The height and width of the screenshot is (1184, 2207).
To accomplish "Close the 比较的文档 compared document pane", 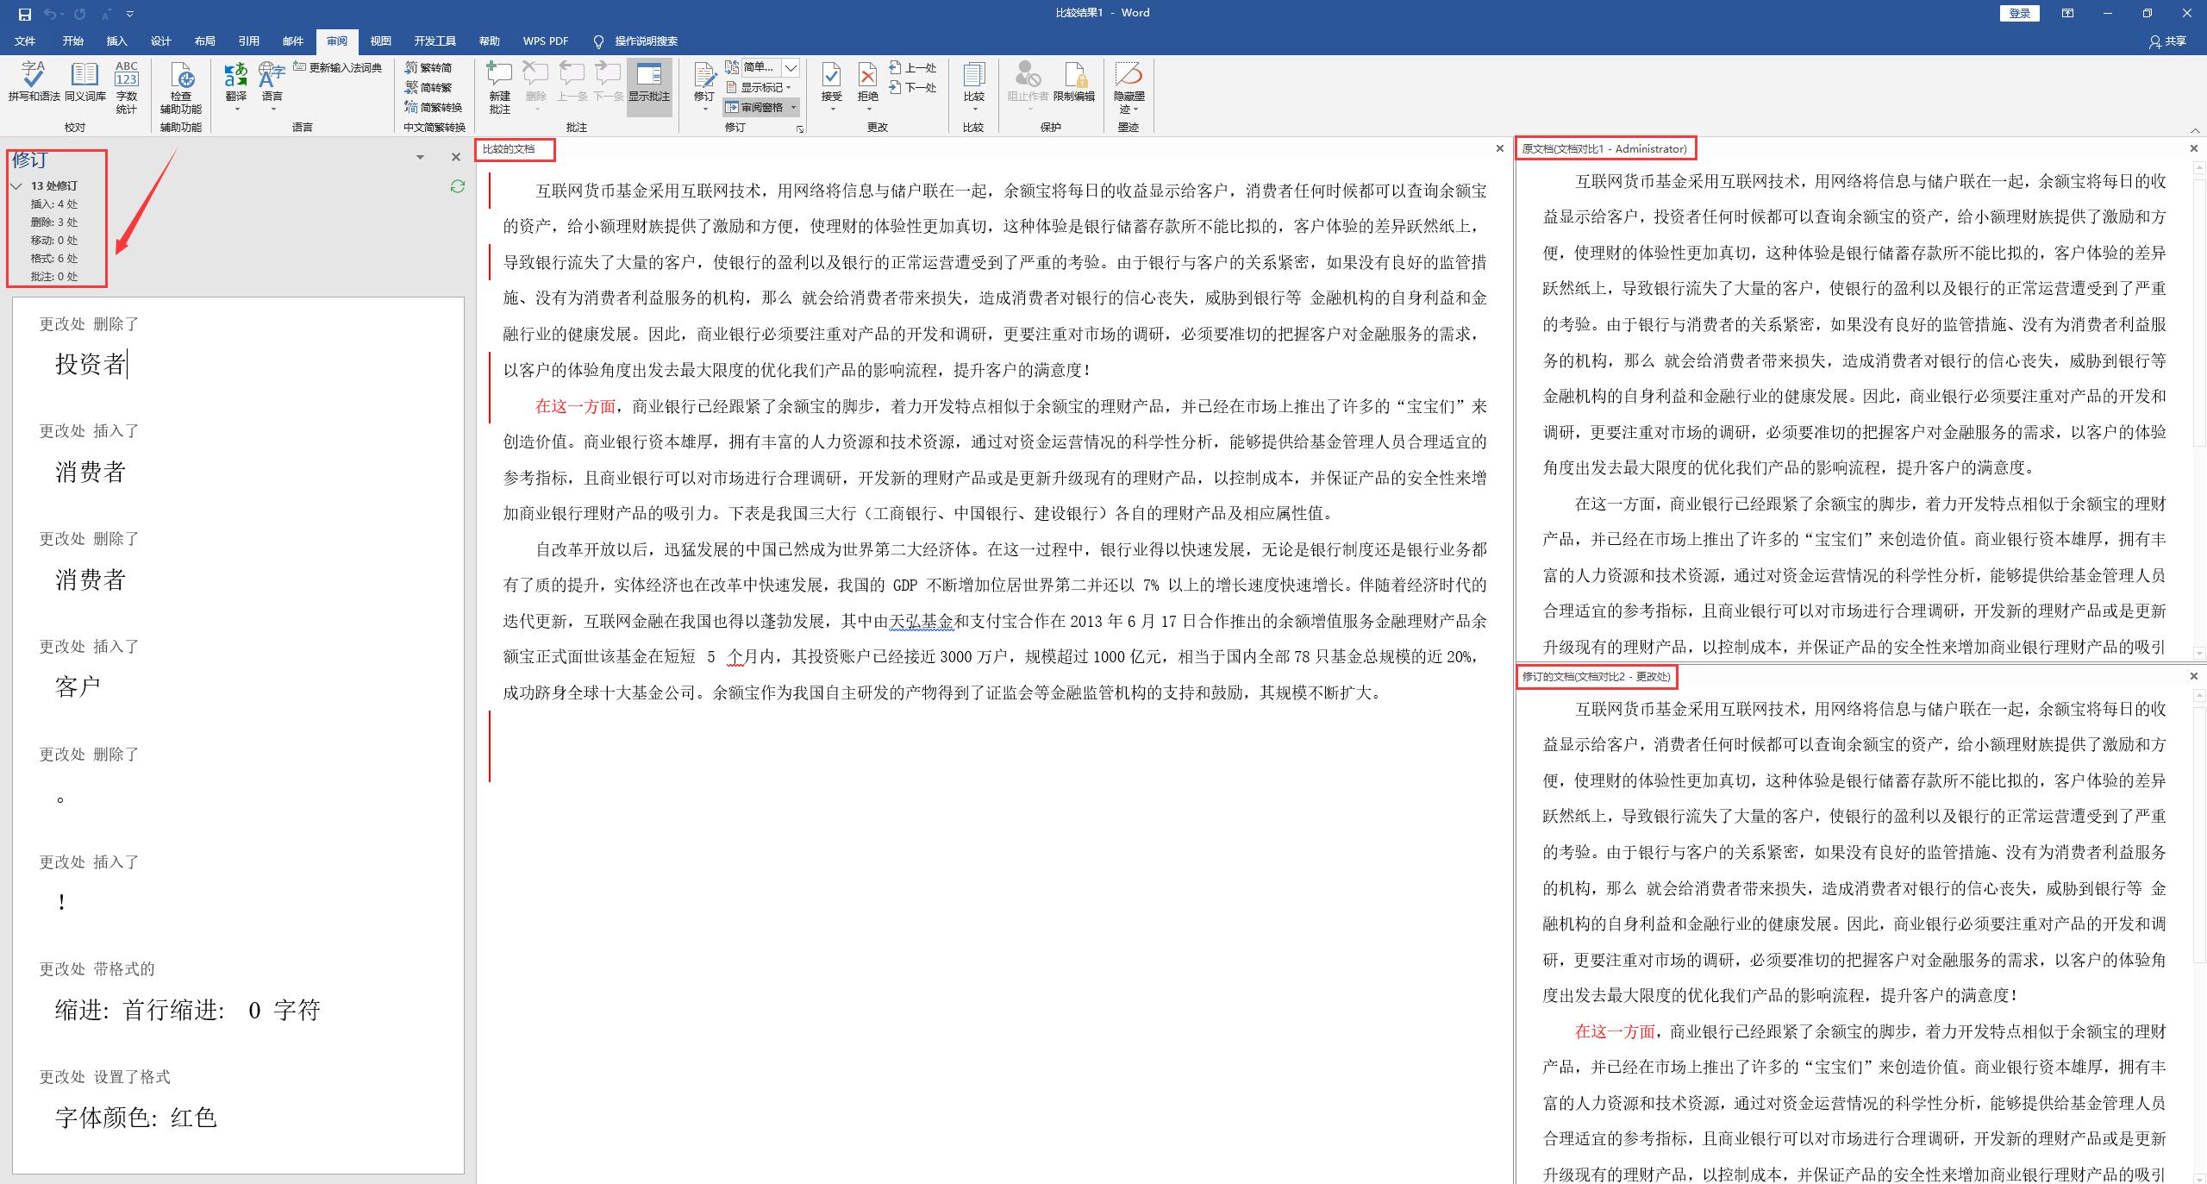I will [x=1500, y=148].
